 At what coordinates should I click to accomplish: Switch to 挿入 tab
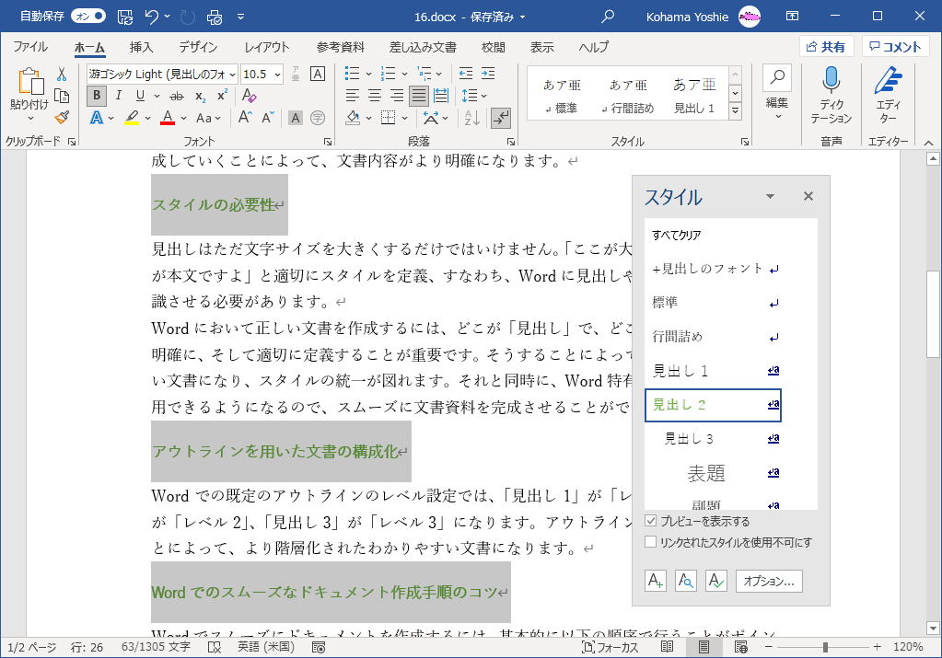[x=141, y=47]
